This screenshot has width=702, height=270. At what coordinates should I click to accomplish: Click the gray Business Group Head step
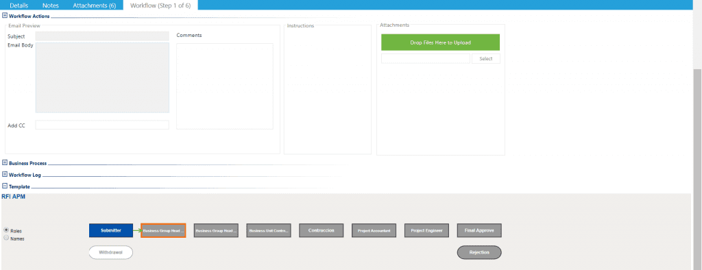[x=216, y=231]
